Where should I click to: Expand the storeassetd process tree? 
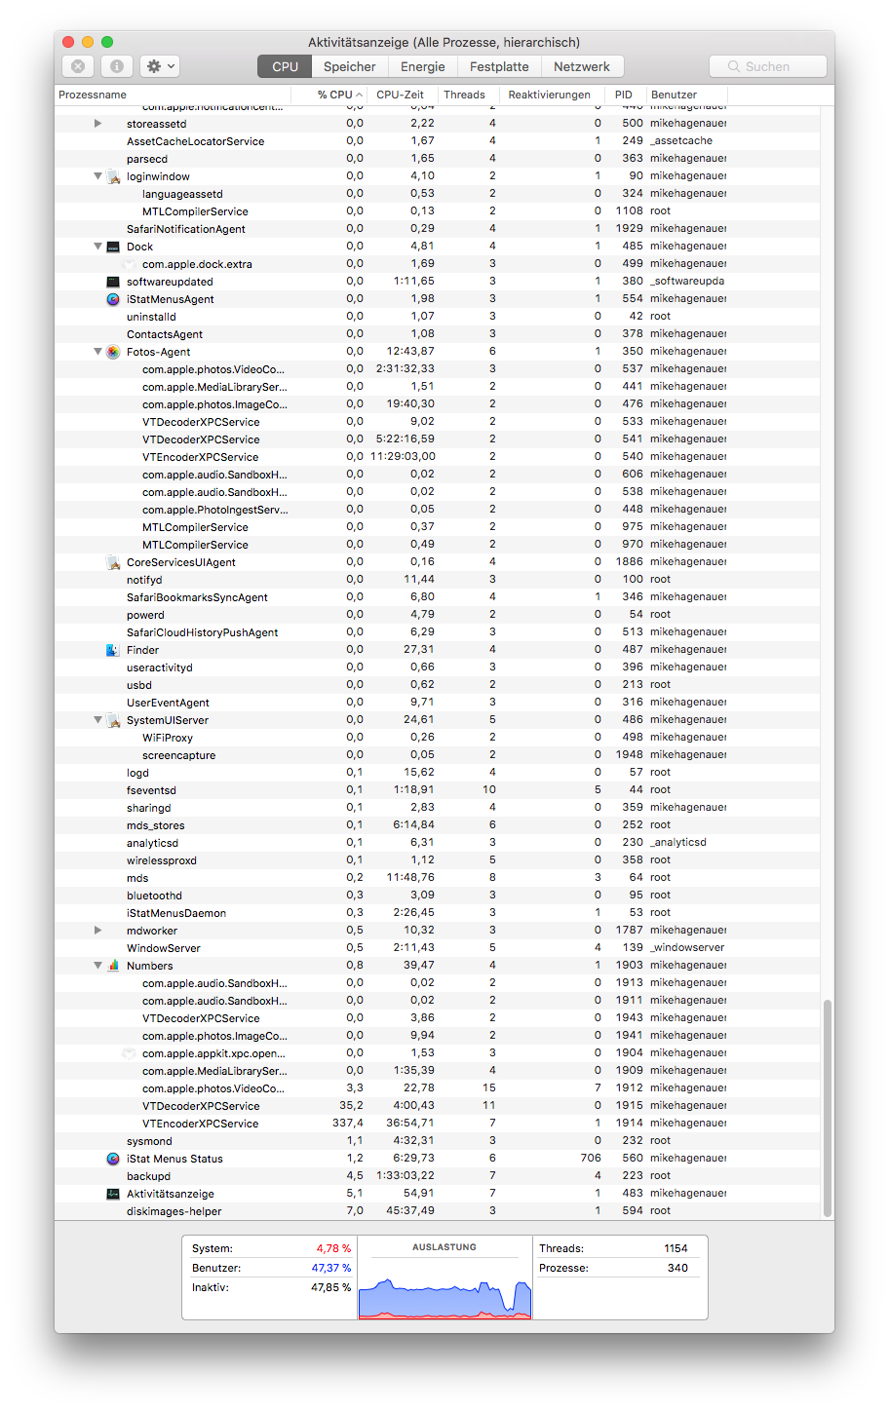pyautogui.click(x=97, y=124)
